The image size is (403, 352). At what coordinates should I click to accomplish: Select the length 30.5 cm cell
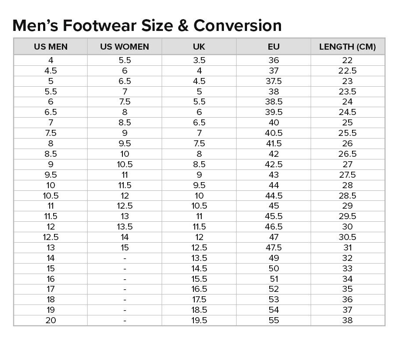348,237
